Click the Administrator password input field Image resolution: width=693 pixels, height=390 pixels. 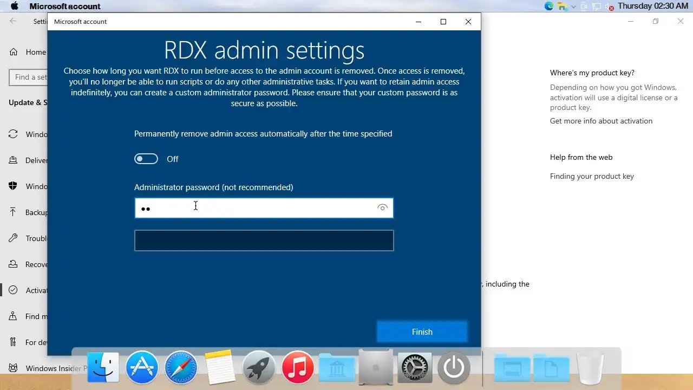264,208
